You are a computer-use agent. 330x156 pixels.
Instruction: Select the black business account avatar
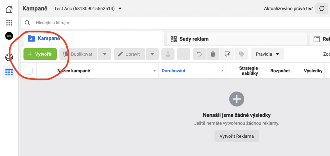[x=9, y=36]
